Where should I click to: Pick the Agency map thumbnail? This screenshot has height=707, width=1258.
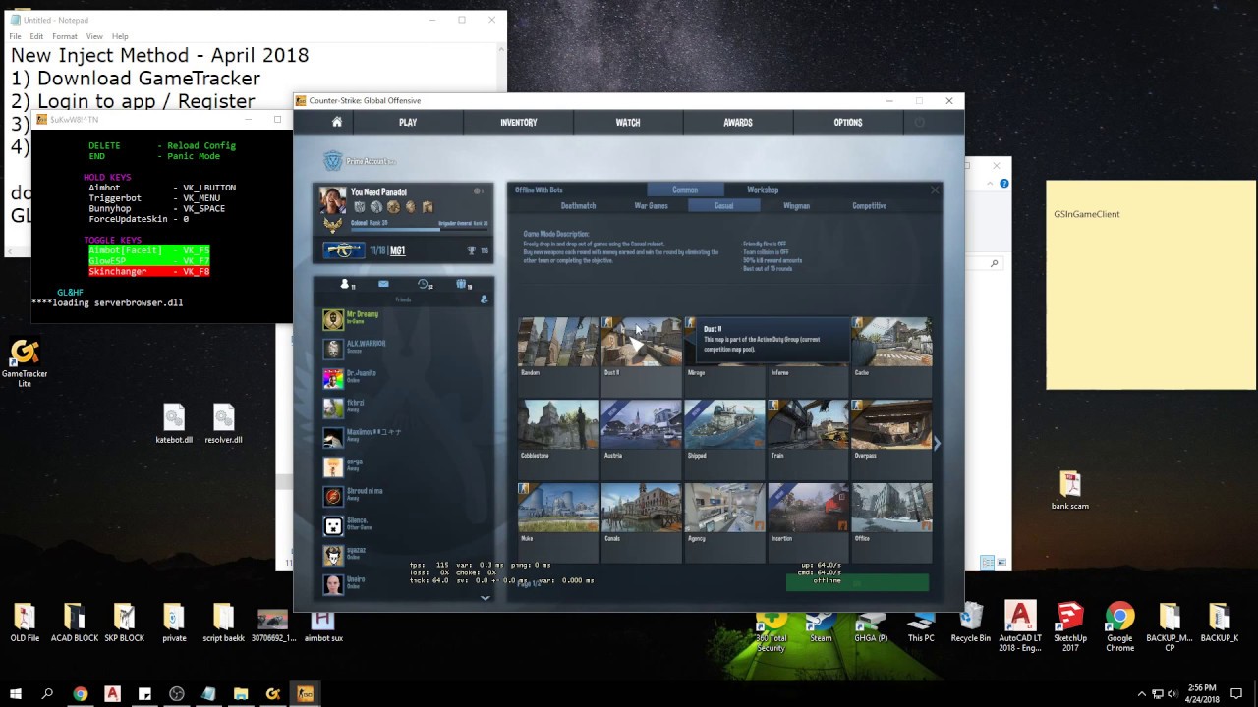(724, 508)
